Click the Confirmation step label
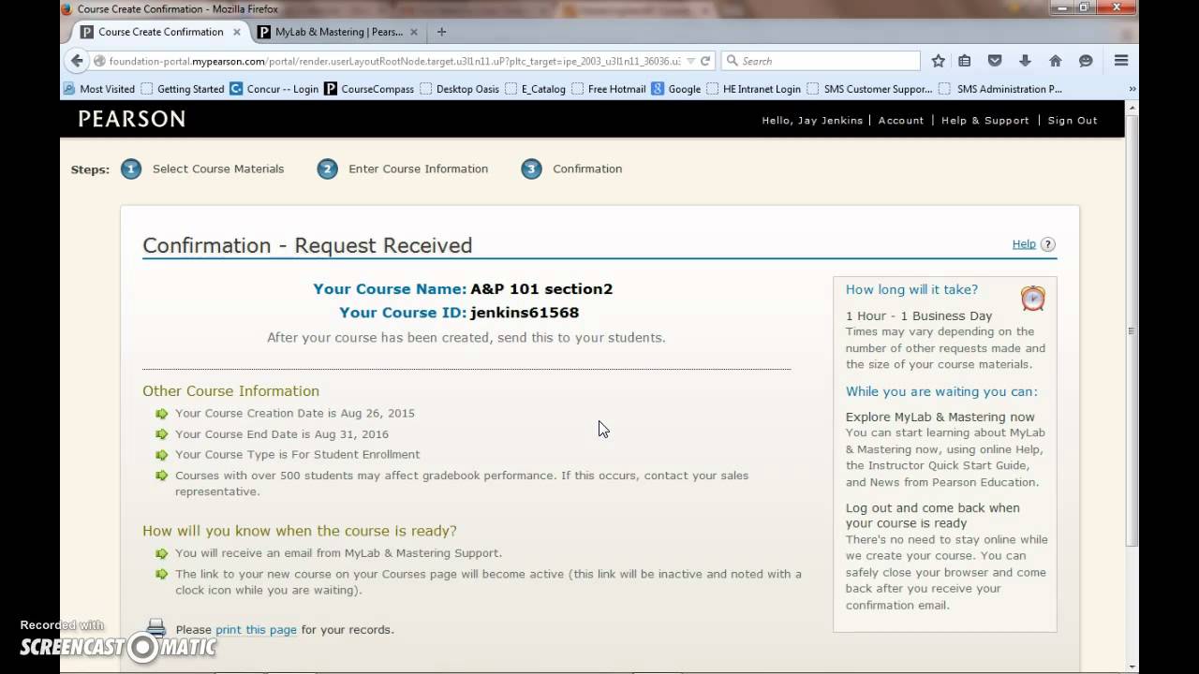This screenshot has width=1199, height=674. point(587,168)
